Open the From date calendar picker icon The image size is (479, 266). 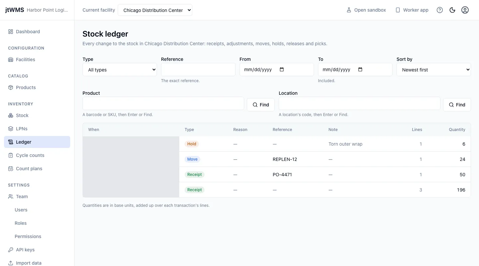point(282,69)
